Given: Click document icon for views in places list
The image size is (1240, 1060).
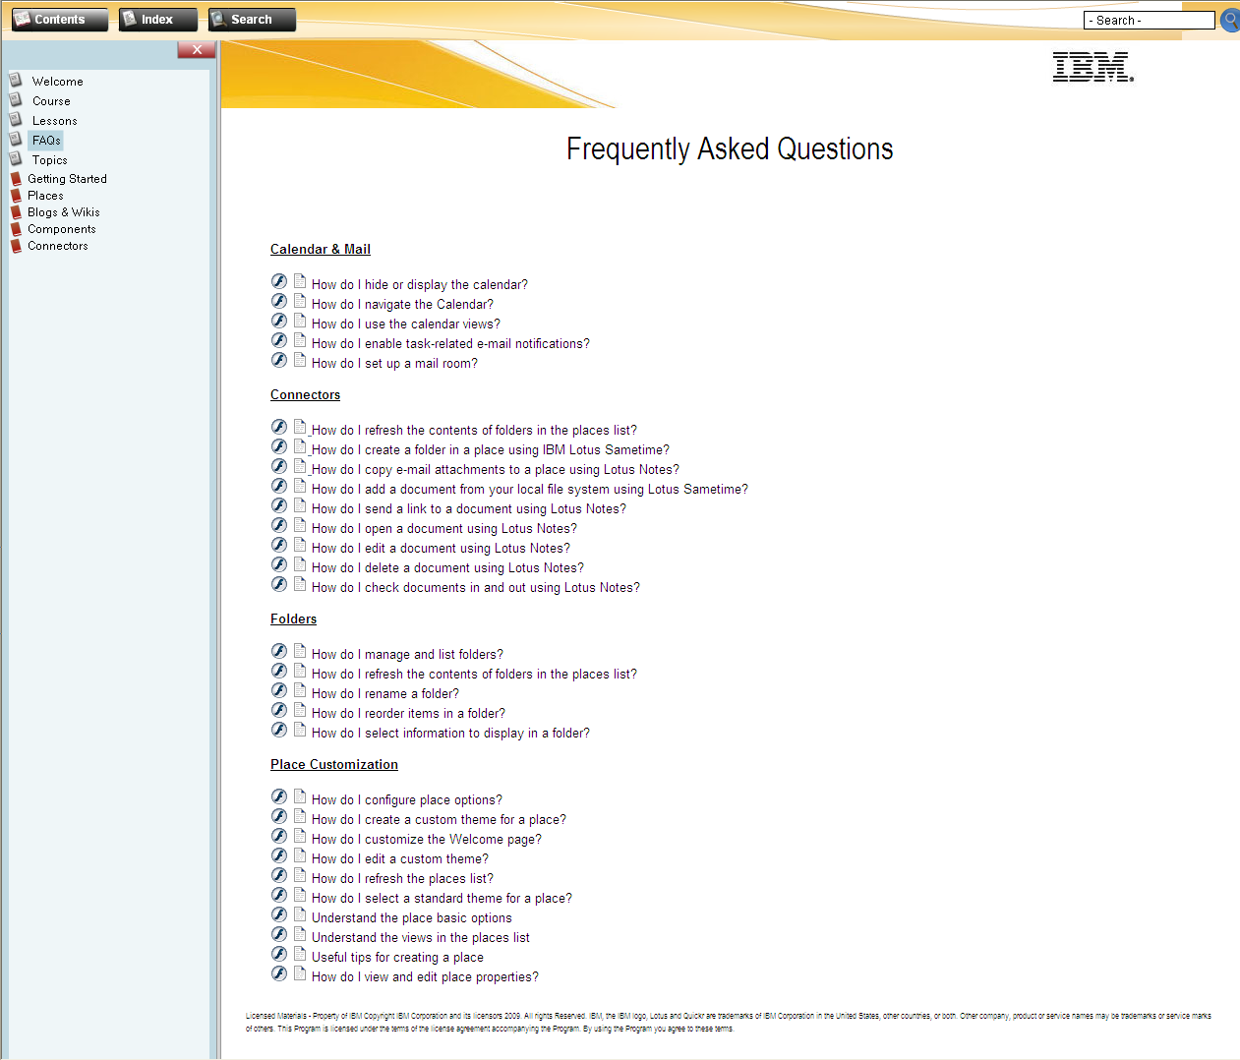Looking at the screenshot, I should (x=300, y=934).
